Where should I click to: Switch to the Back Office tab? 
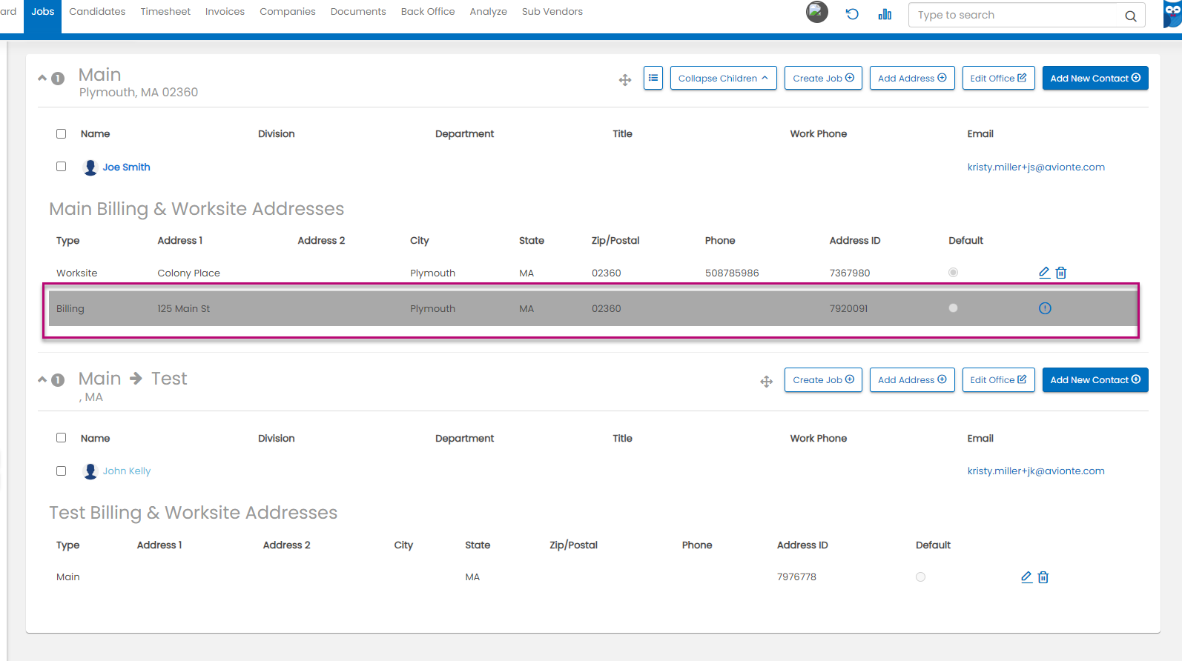(428, 12)
